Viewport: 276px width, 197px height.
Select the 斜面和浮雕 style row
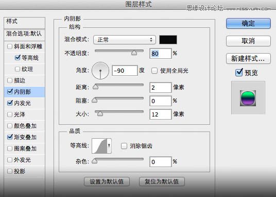[x=25, y=46]
